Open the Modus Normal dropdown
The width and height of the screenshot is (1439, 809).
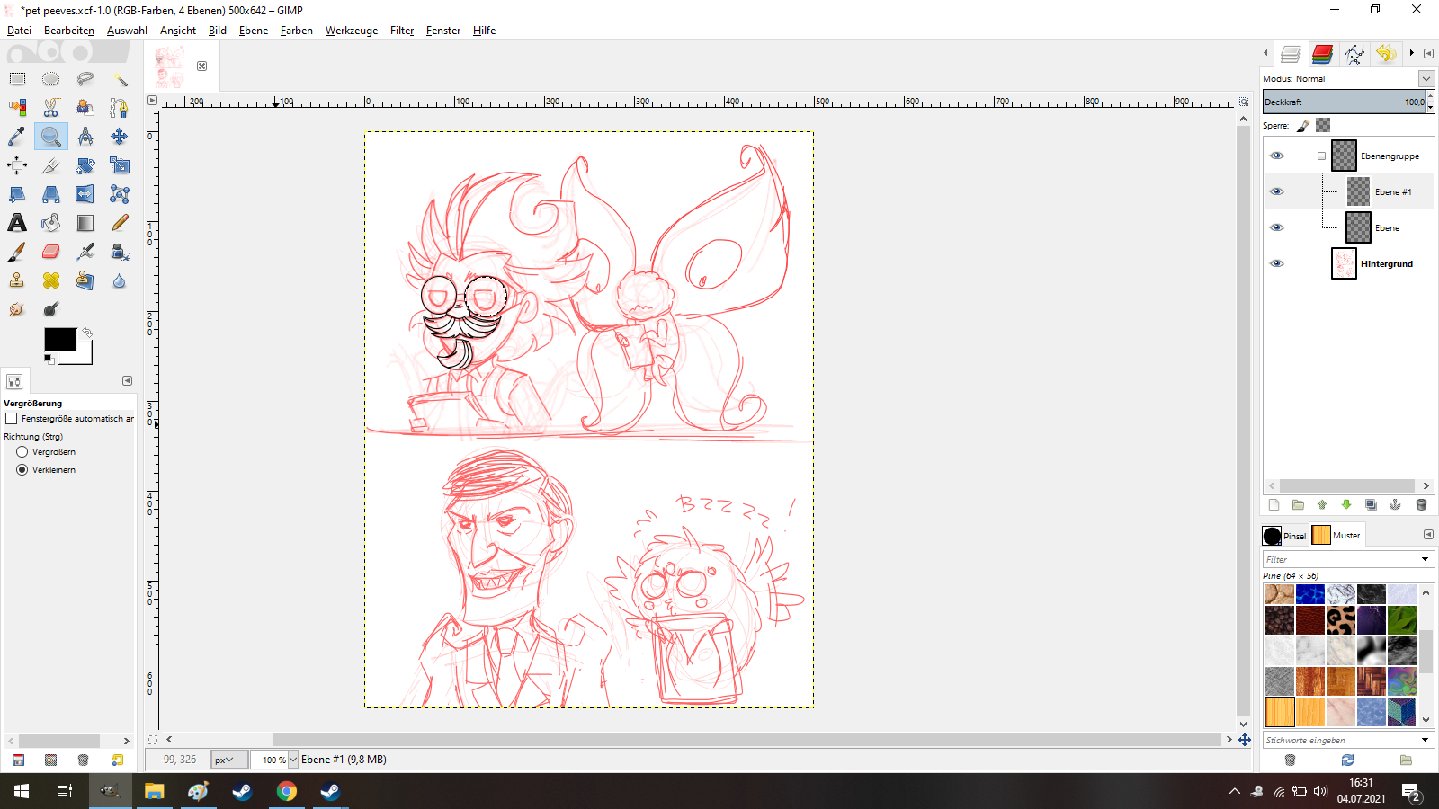pos(1426,79)
